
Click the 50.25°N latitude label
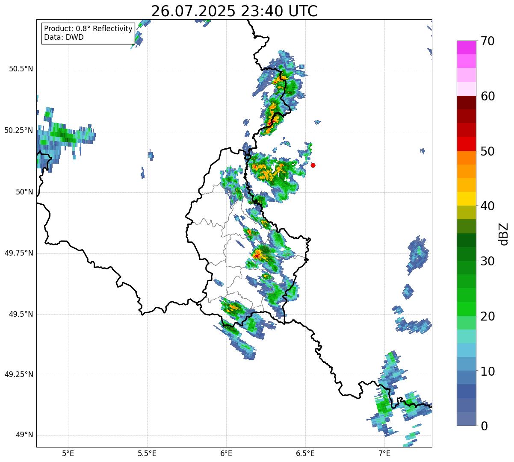(19, 130)
